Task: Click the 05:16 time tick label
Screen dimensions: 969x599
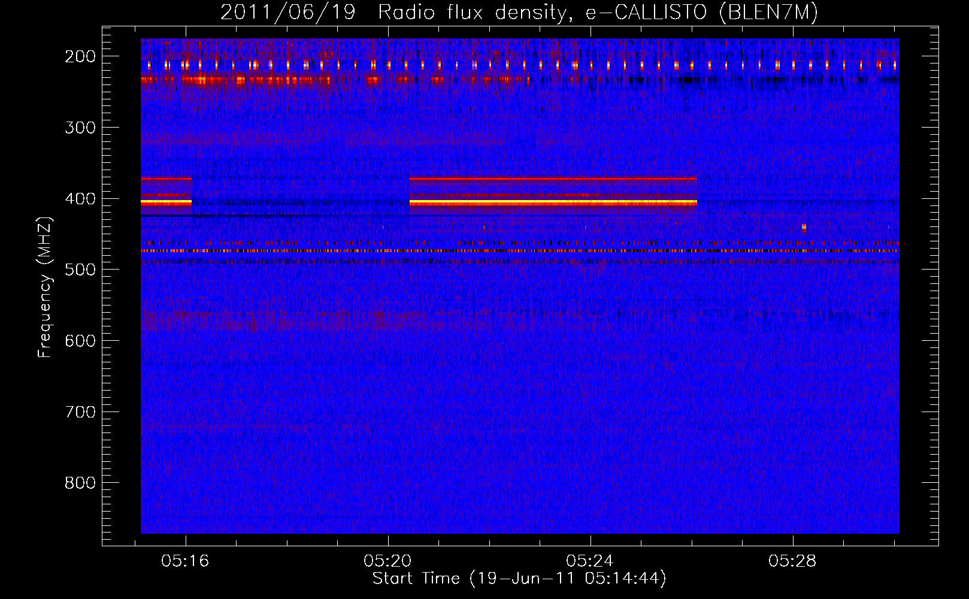Action: 185,561
